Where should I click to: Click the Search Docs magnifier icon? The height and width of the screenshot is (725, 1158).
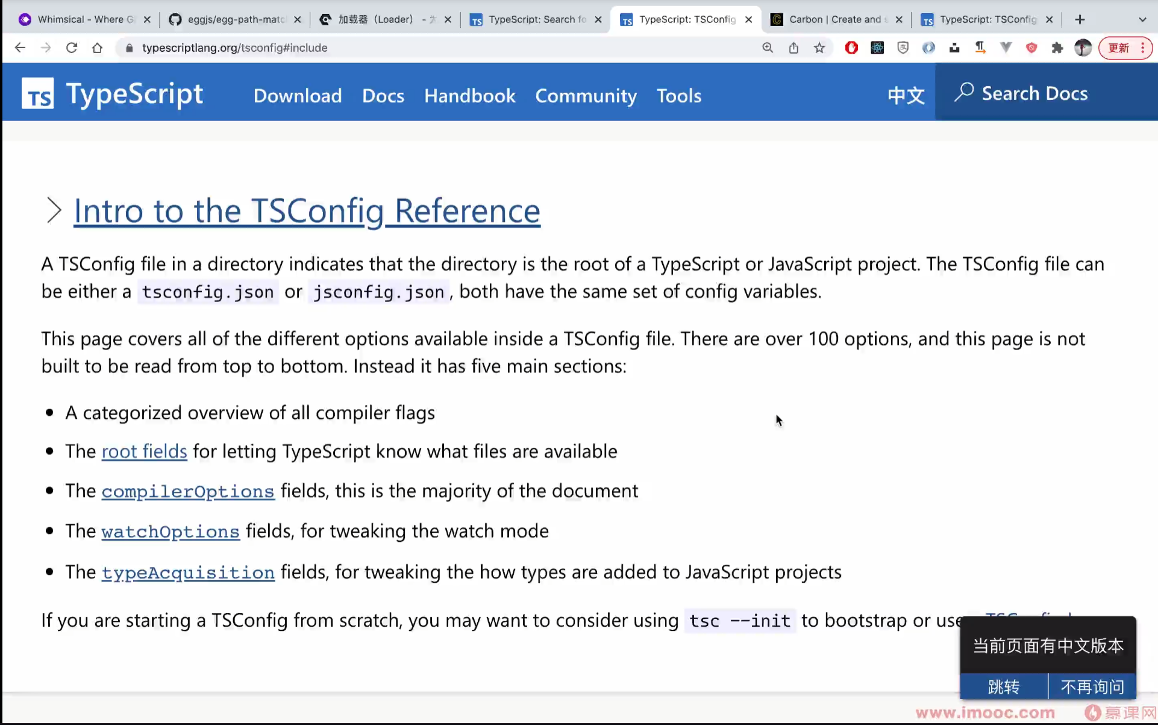click(x=964, y=93)
